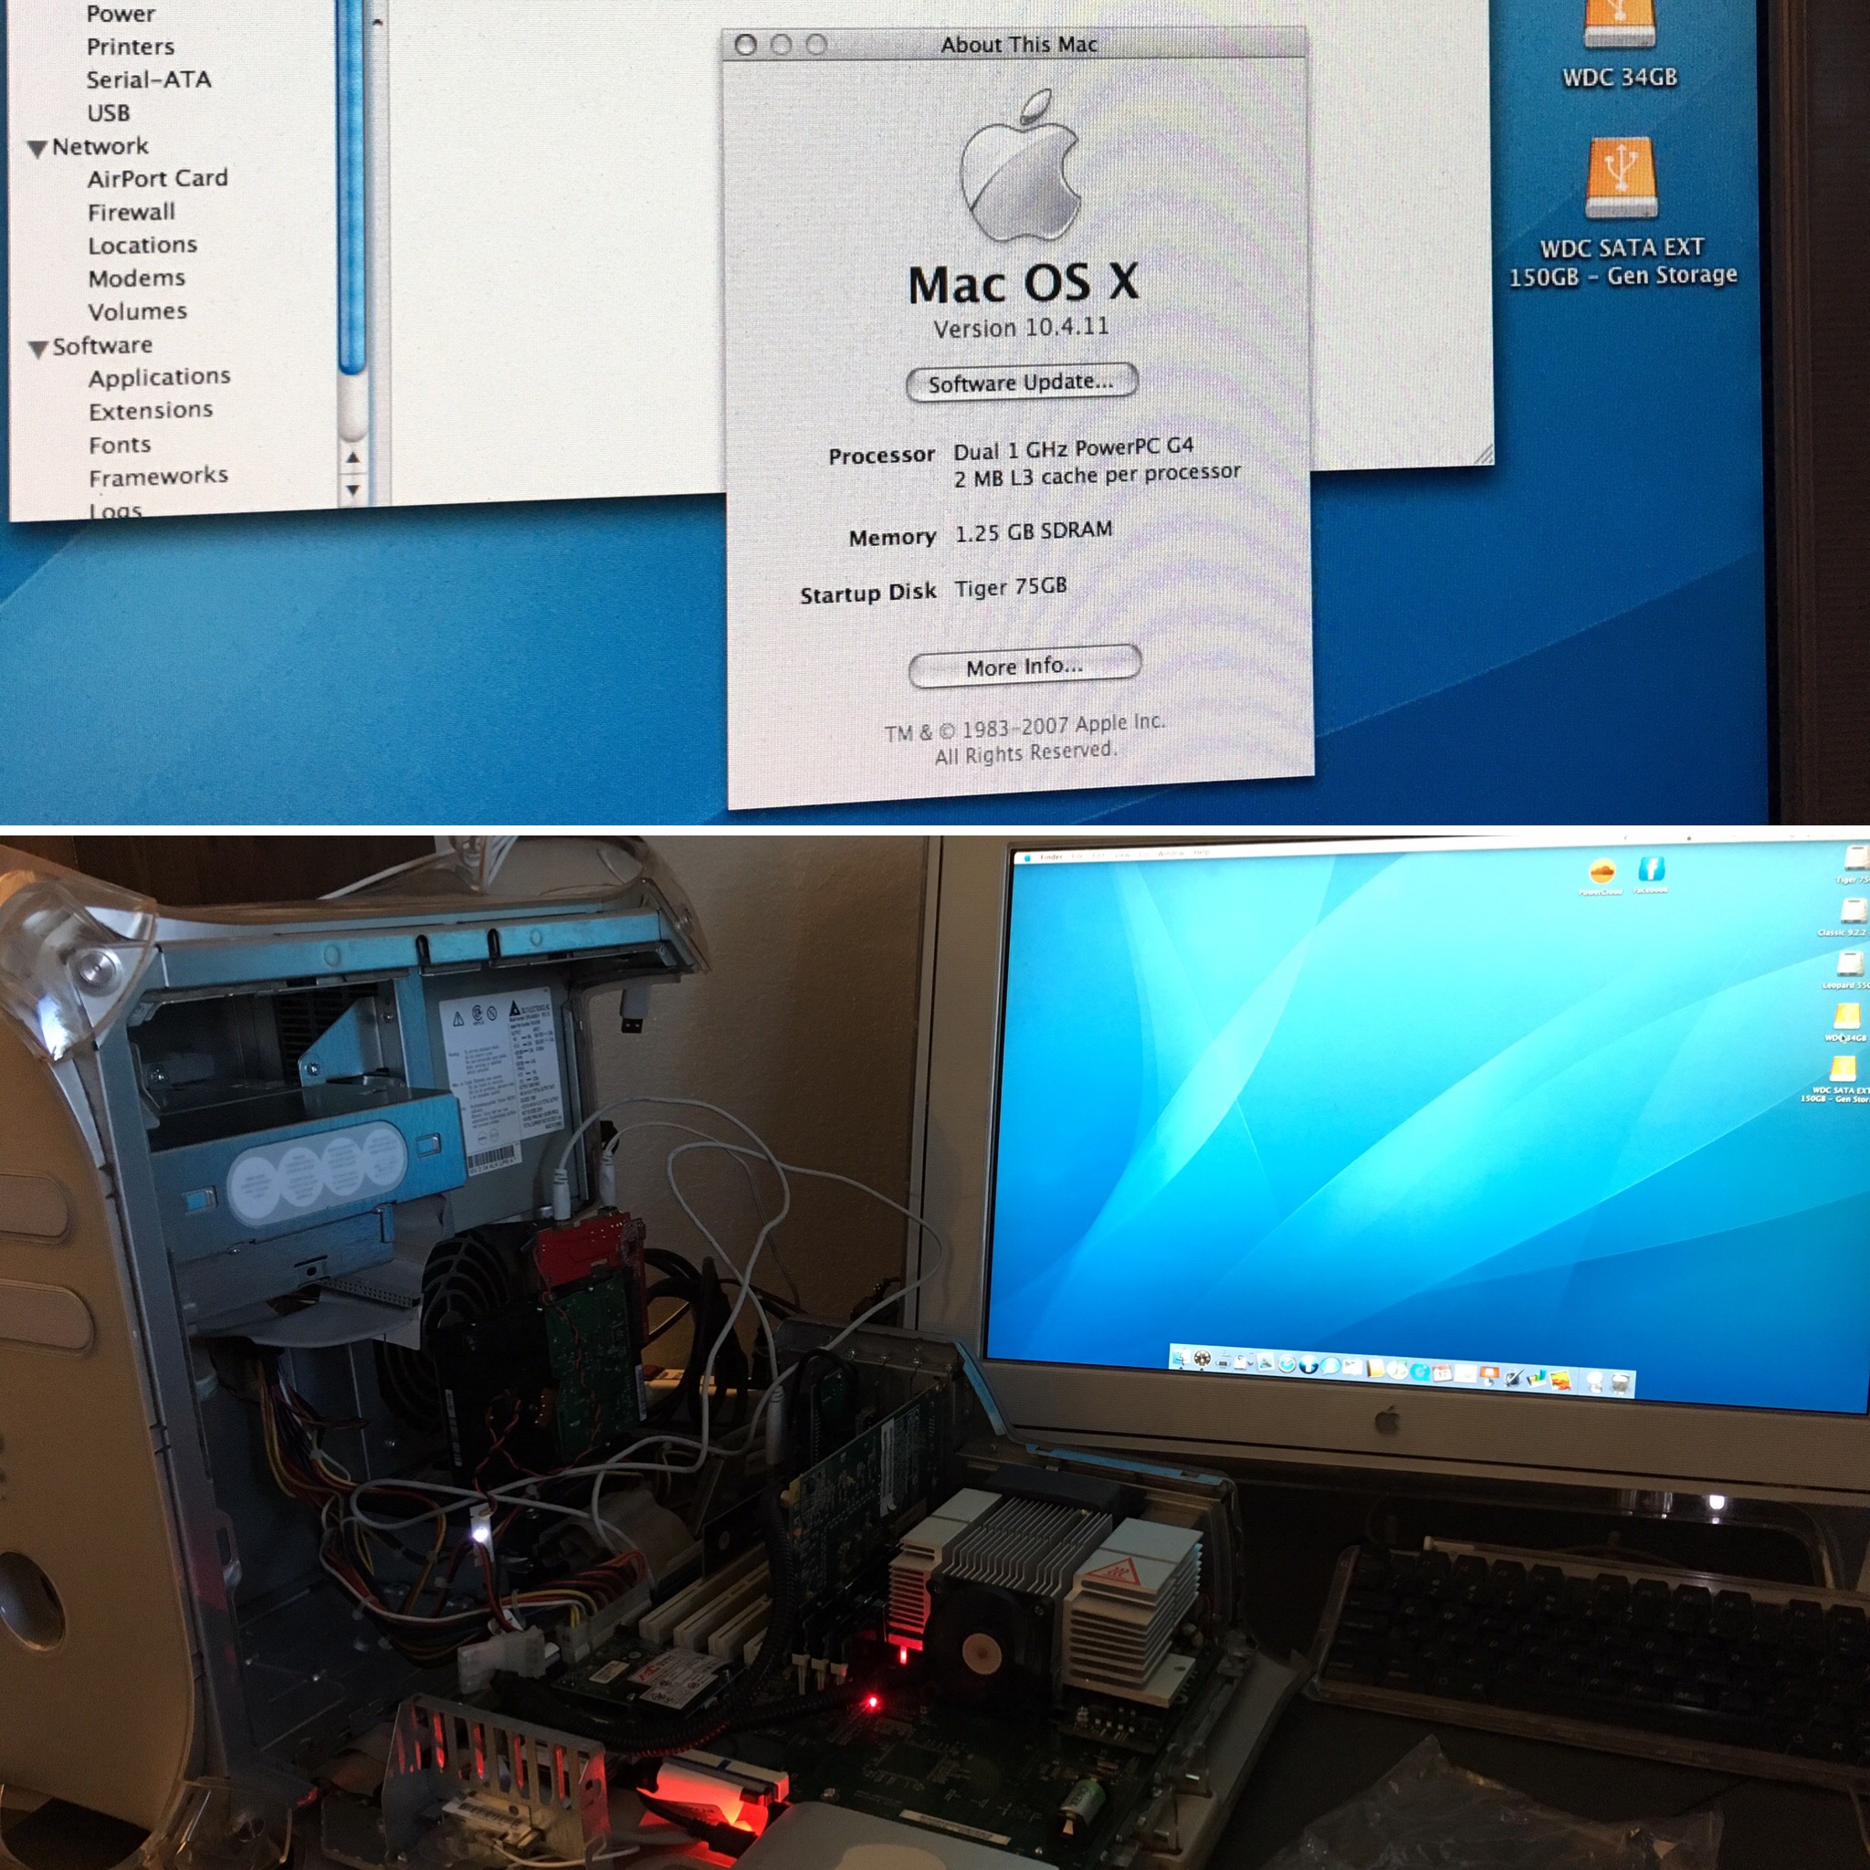This screenshot has height=1870, width=1870.
Task: Open the PowerCloud desktop icon
Action: point(1601,873)
